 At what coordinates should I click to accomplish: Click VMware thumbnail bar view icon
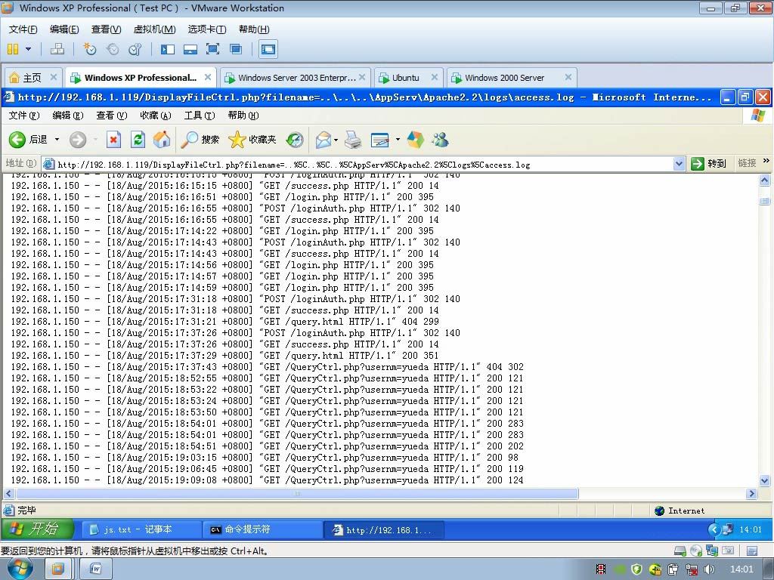tap(190, 49)
